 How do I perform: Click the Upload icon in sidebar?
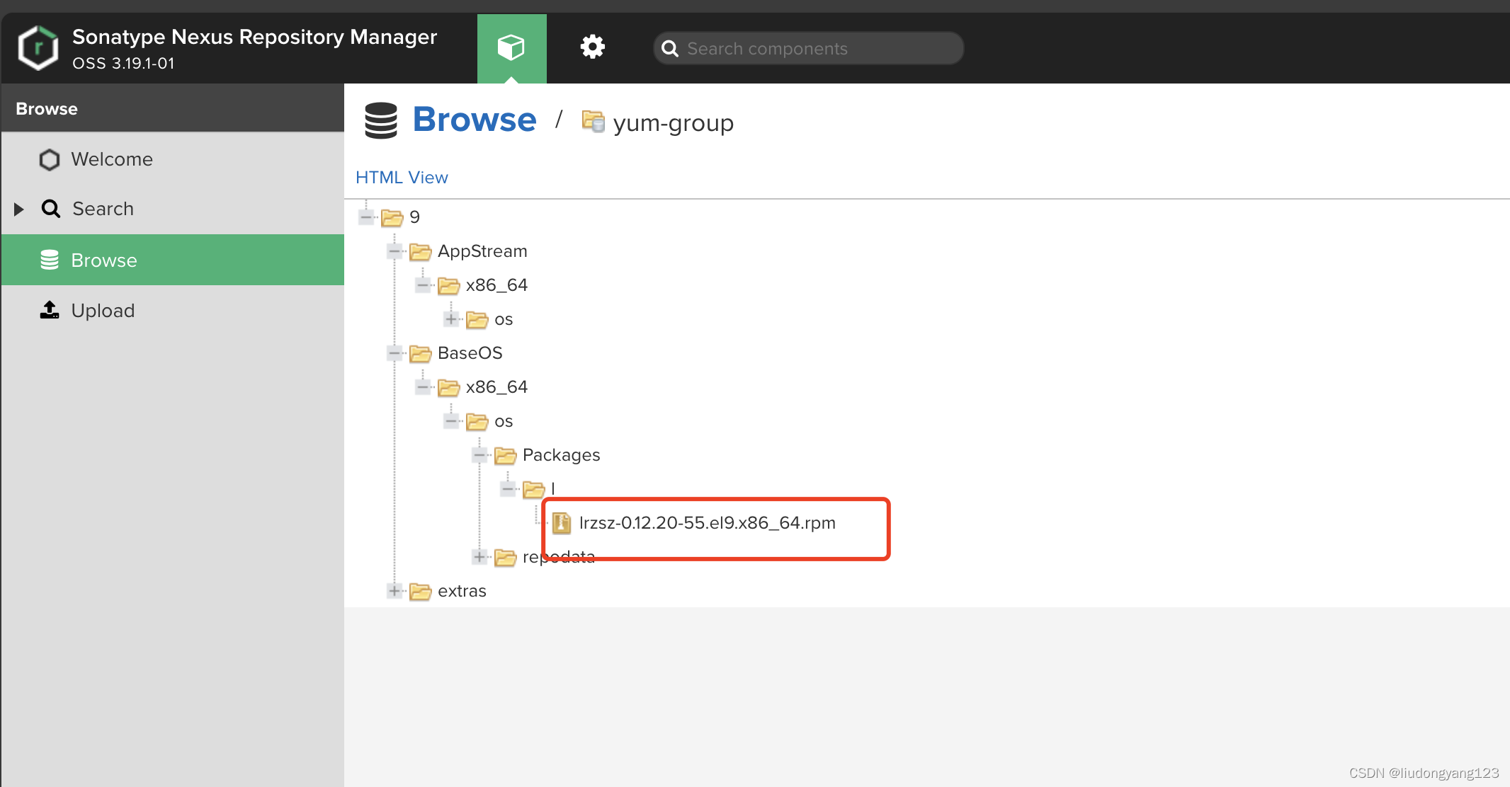pyautogui.click(x=49, y=310)
